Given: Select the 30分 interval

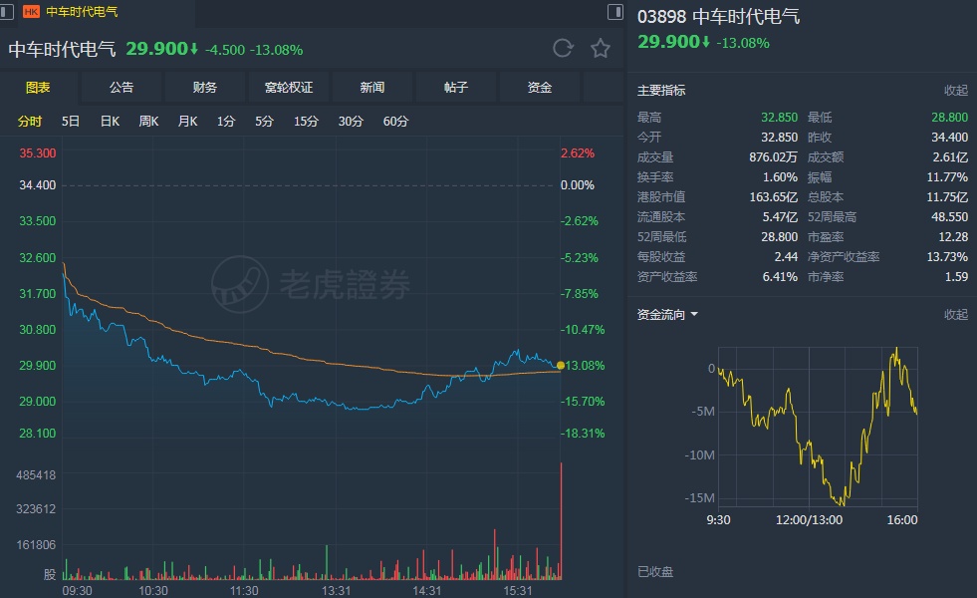Looking at the screenshot, I should [x=351, y=121].
